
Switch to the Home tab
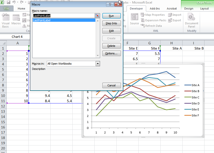(21, 9)
